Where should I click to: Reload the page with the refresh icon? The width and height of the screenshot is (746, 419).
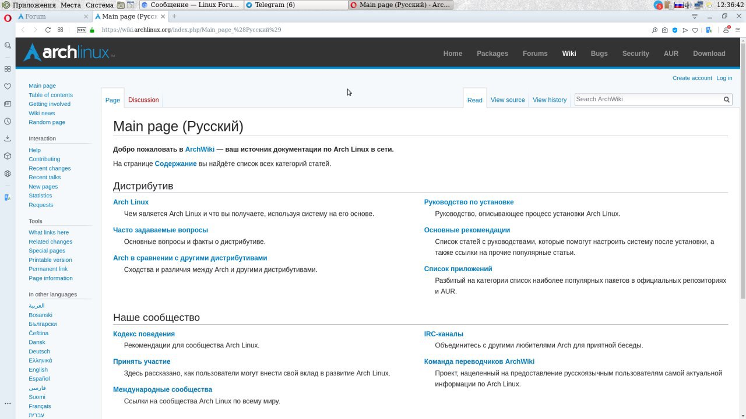tap(48, 30)
